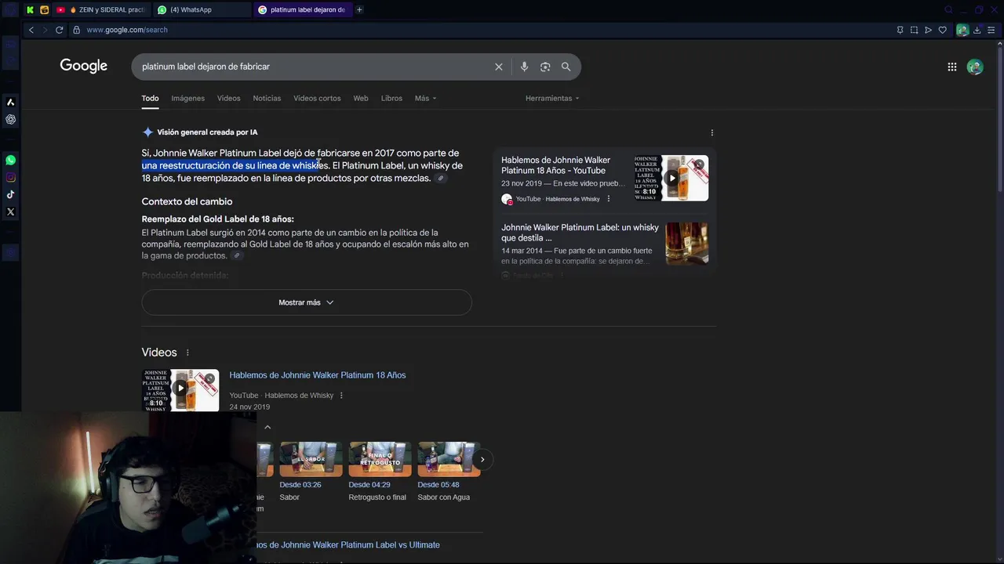Click the pinboard pin icon in address bar
The height and width of the screenshot is (564, 1004).
(900, 30)
